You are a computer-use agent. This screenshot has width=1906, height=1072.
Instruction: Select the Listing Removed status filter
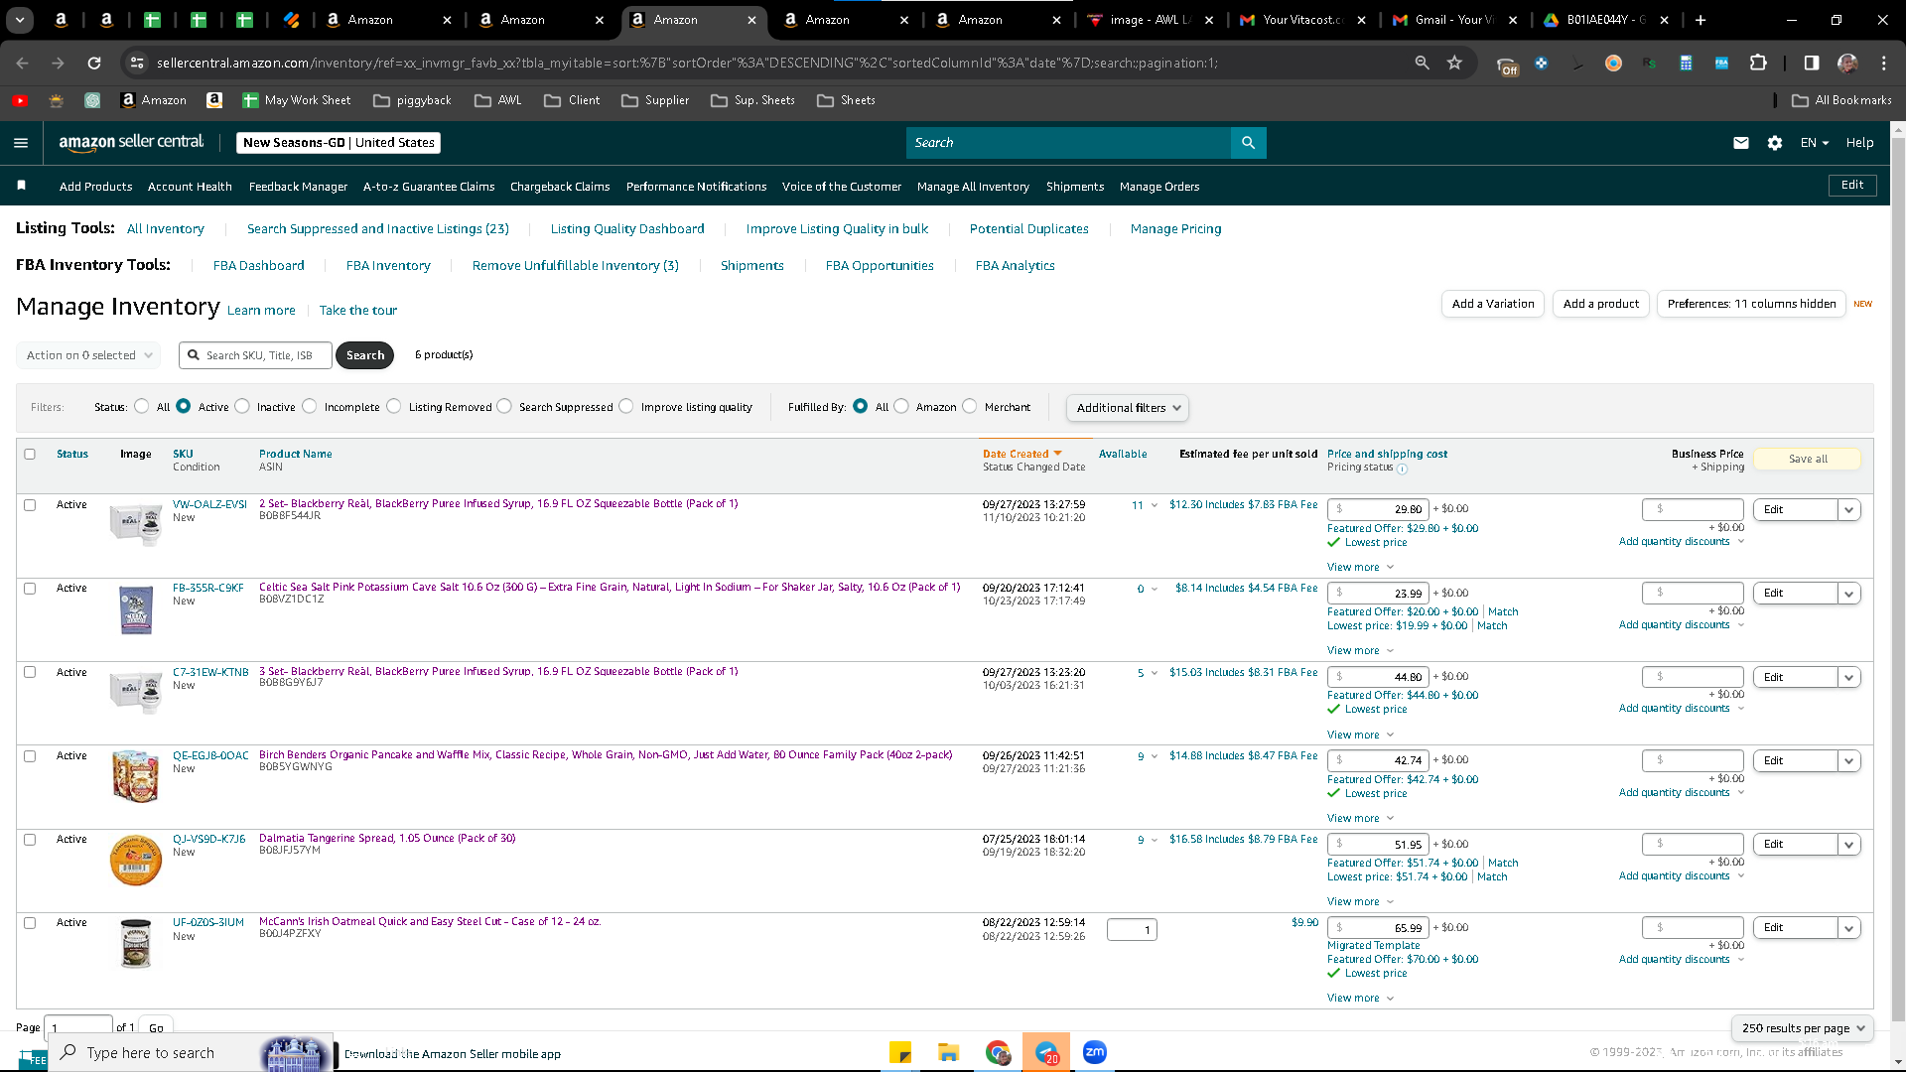[x=394, y=406]
